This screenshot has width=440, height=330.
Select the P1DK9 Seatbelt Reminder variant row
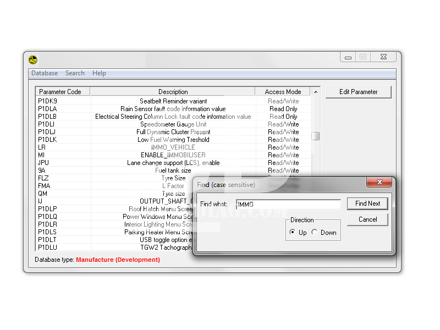click(x=173, y=101)
